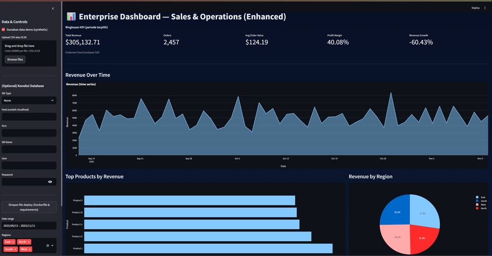Screen dimensions: 492x256
Task: Remove the South region tag
Action: pyautogui.click(x=16, y=249)
